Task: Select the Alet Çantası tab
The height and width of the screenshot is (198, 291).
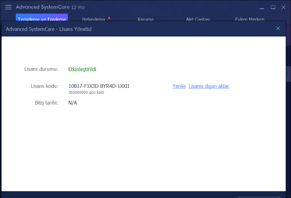Action: (x=198, y=19)
